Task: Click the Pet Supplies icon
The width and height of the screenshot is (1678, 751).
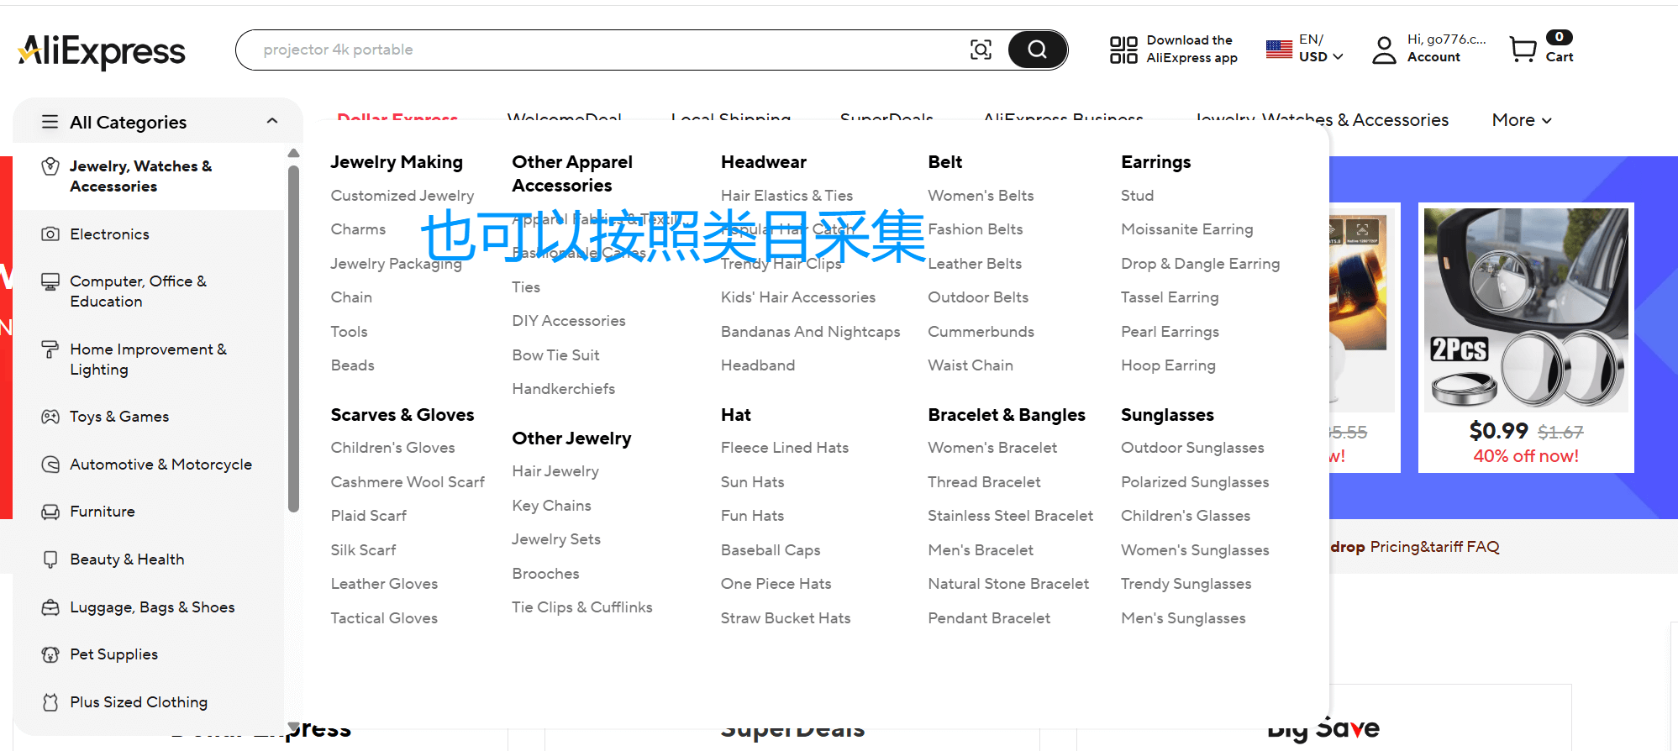Action: (x=50, y=654)
